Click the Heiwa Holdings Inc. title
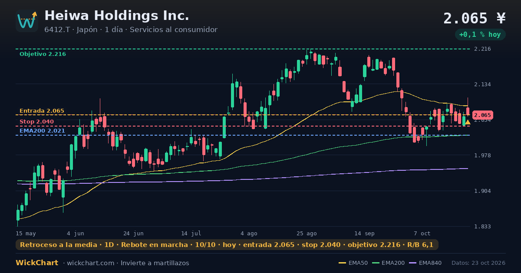Screen dimensions: 521x273 (x=117, y=16)
